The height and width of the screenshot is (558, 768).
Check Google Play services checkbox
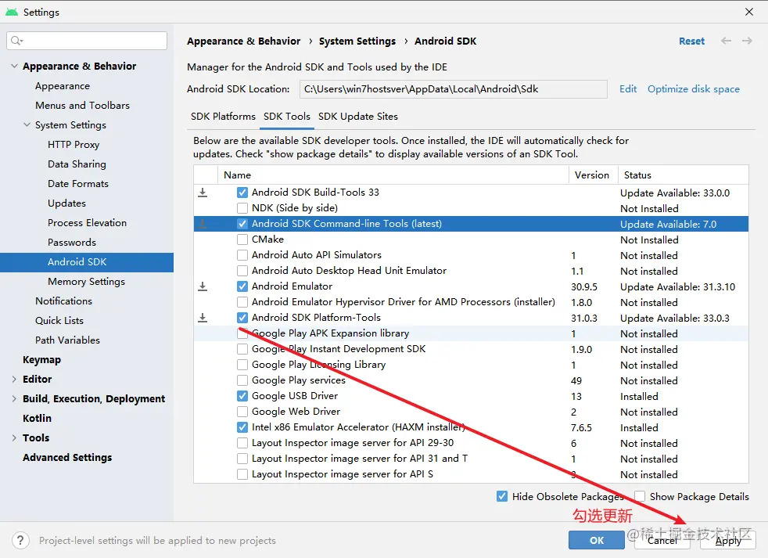click(x=242, y=380)
